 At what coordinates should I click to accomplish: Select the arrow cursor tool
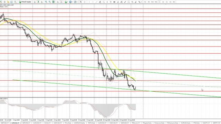81,2
